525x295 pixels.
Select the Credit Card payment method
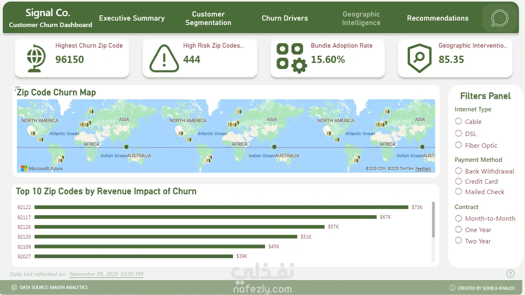pos(459,182)
